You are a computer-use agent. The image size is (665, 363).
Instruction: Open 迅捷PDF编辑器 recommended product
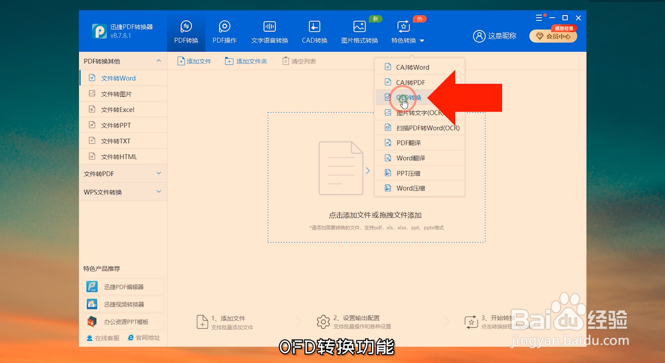click(123, 287)
